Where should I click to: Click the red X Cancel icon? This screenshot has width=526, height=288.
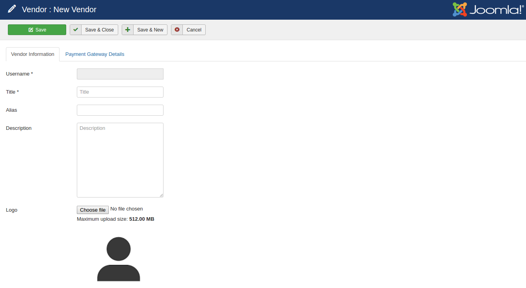pos(177,30)
